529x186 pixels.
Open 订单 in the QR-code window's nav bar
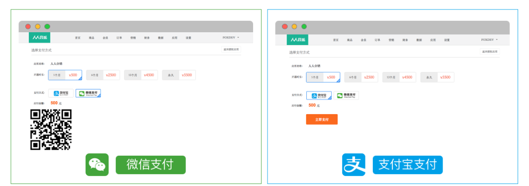pos(119,38)
